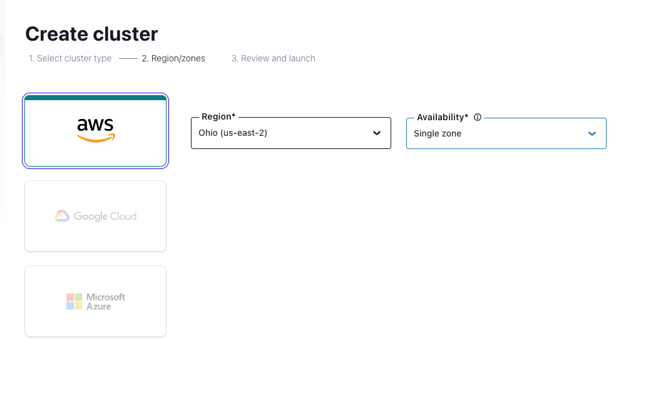This screenshot has height=412, width=666.
Task: Go to step 1. Select cluster type
Action: [x=70, y=58]
